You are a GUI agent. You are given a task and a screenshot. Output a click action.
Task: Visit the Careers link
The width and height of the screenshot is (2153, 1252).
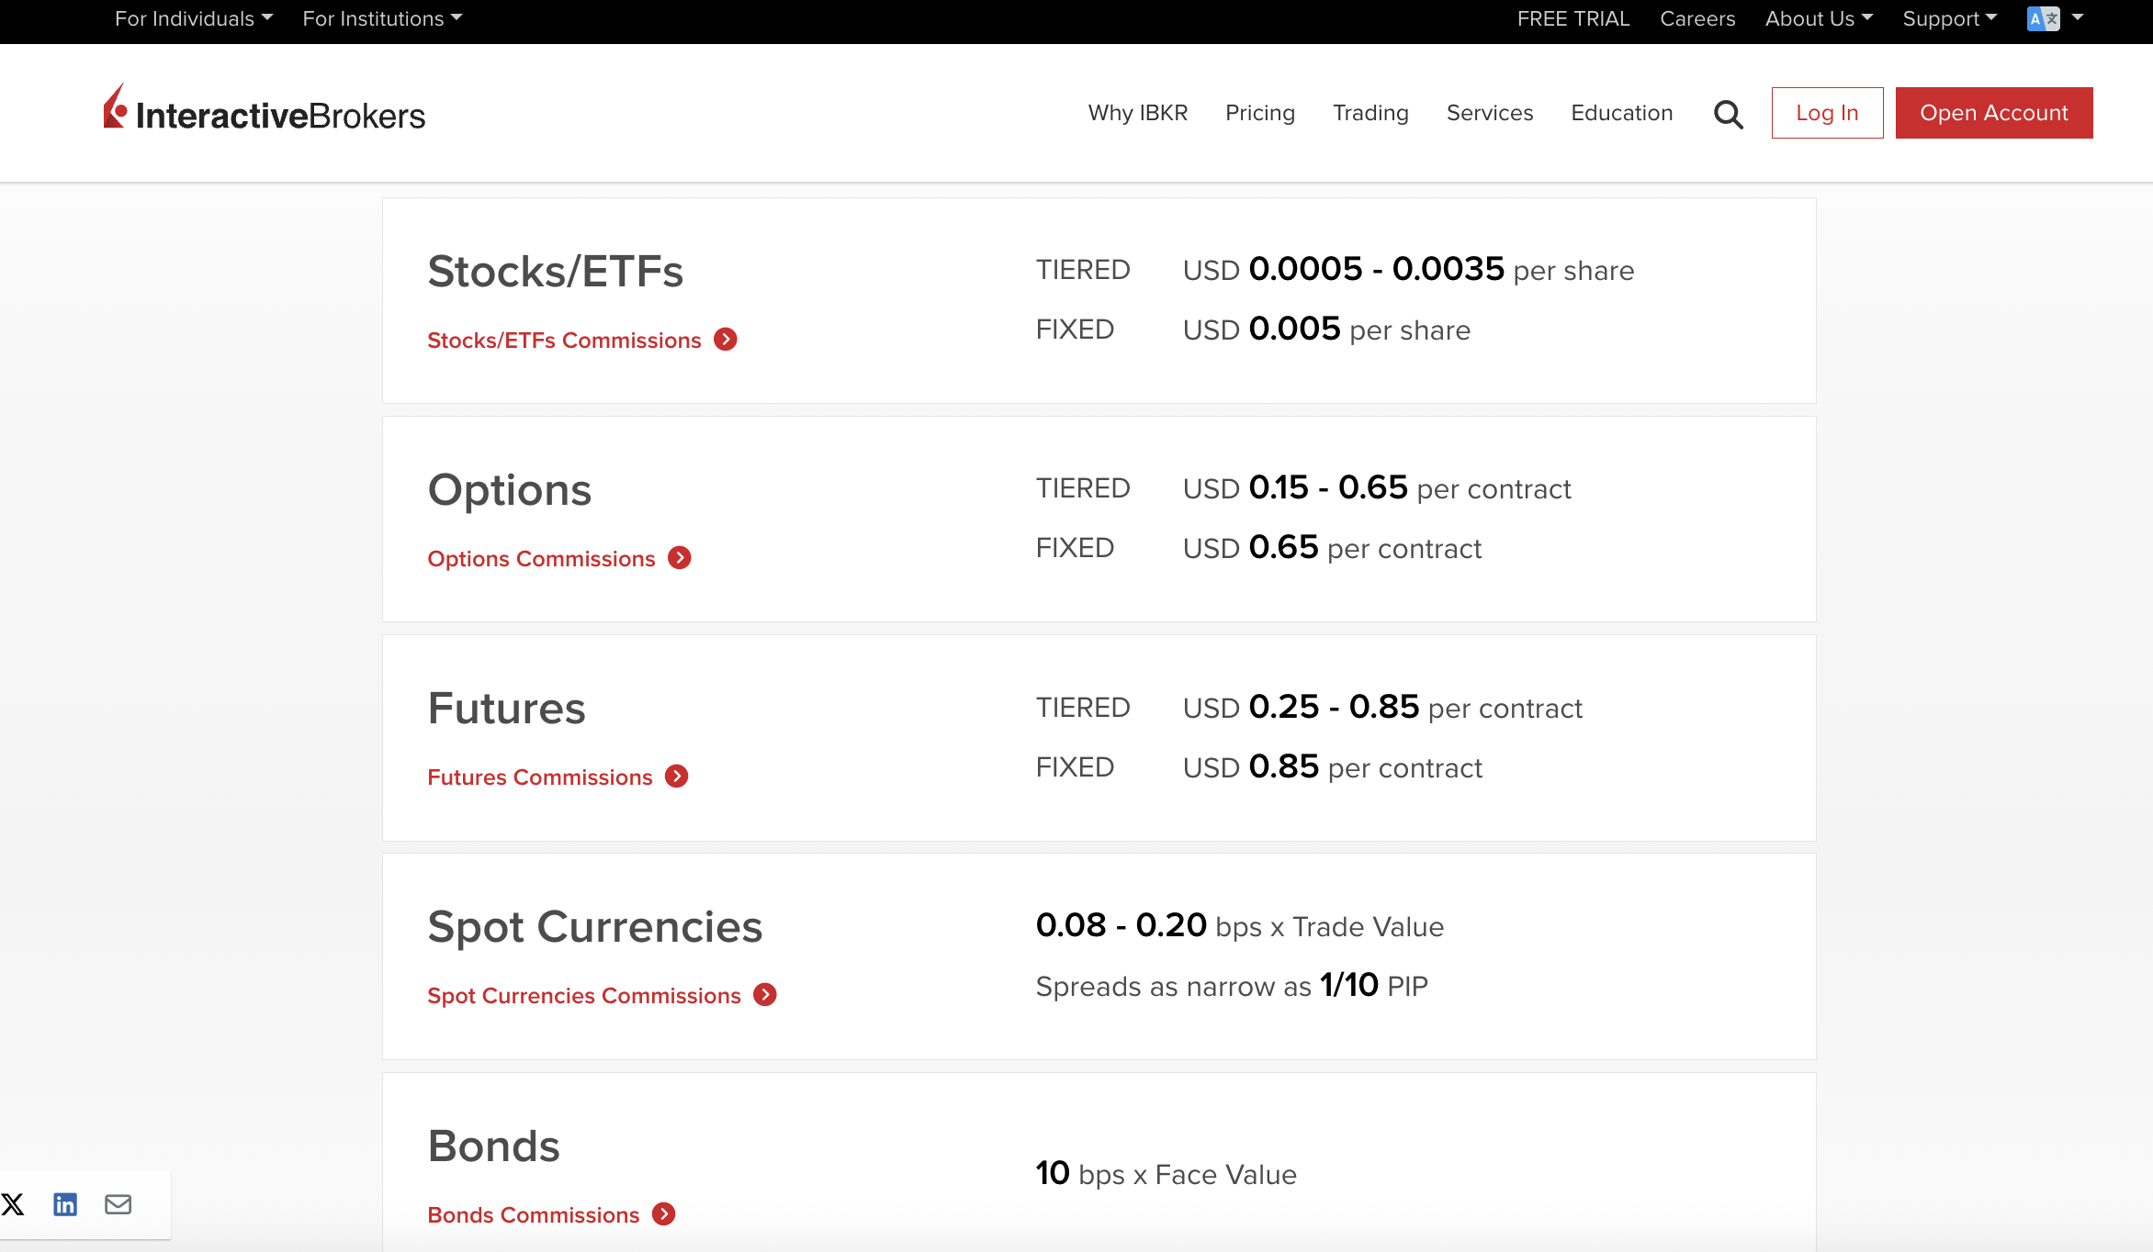coord(1697,18)
